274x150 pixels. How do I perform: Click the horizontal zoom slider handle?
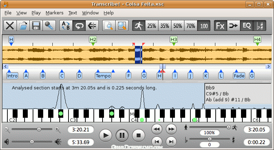pyautogui.click(x=39, y=129)
